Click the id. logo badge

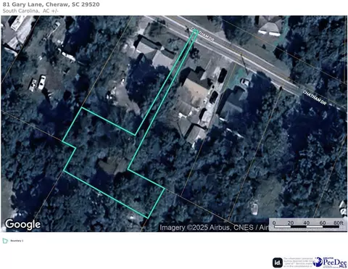click(x=278, y=262)
